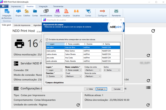The width and height of the screenshot is (166, 110).
Task: Select the maria.santos row
Action: (83, 51)
